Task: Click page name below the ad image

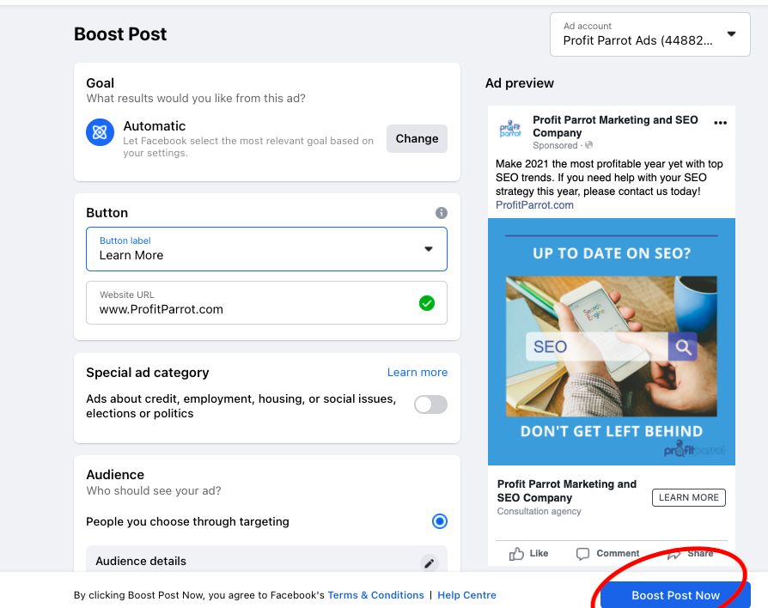Action: 567,491
